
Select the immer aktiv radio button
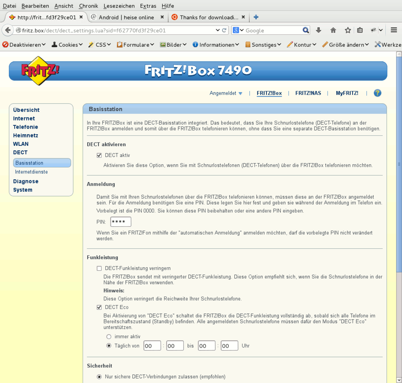pos(109,337)
